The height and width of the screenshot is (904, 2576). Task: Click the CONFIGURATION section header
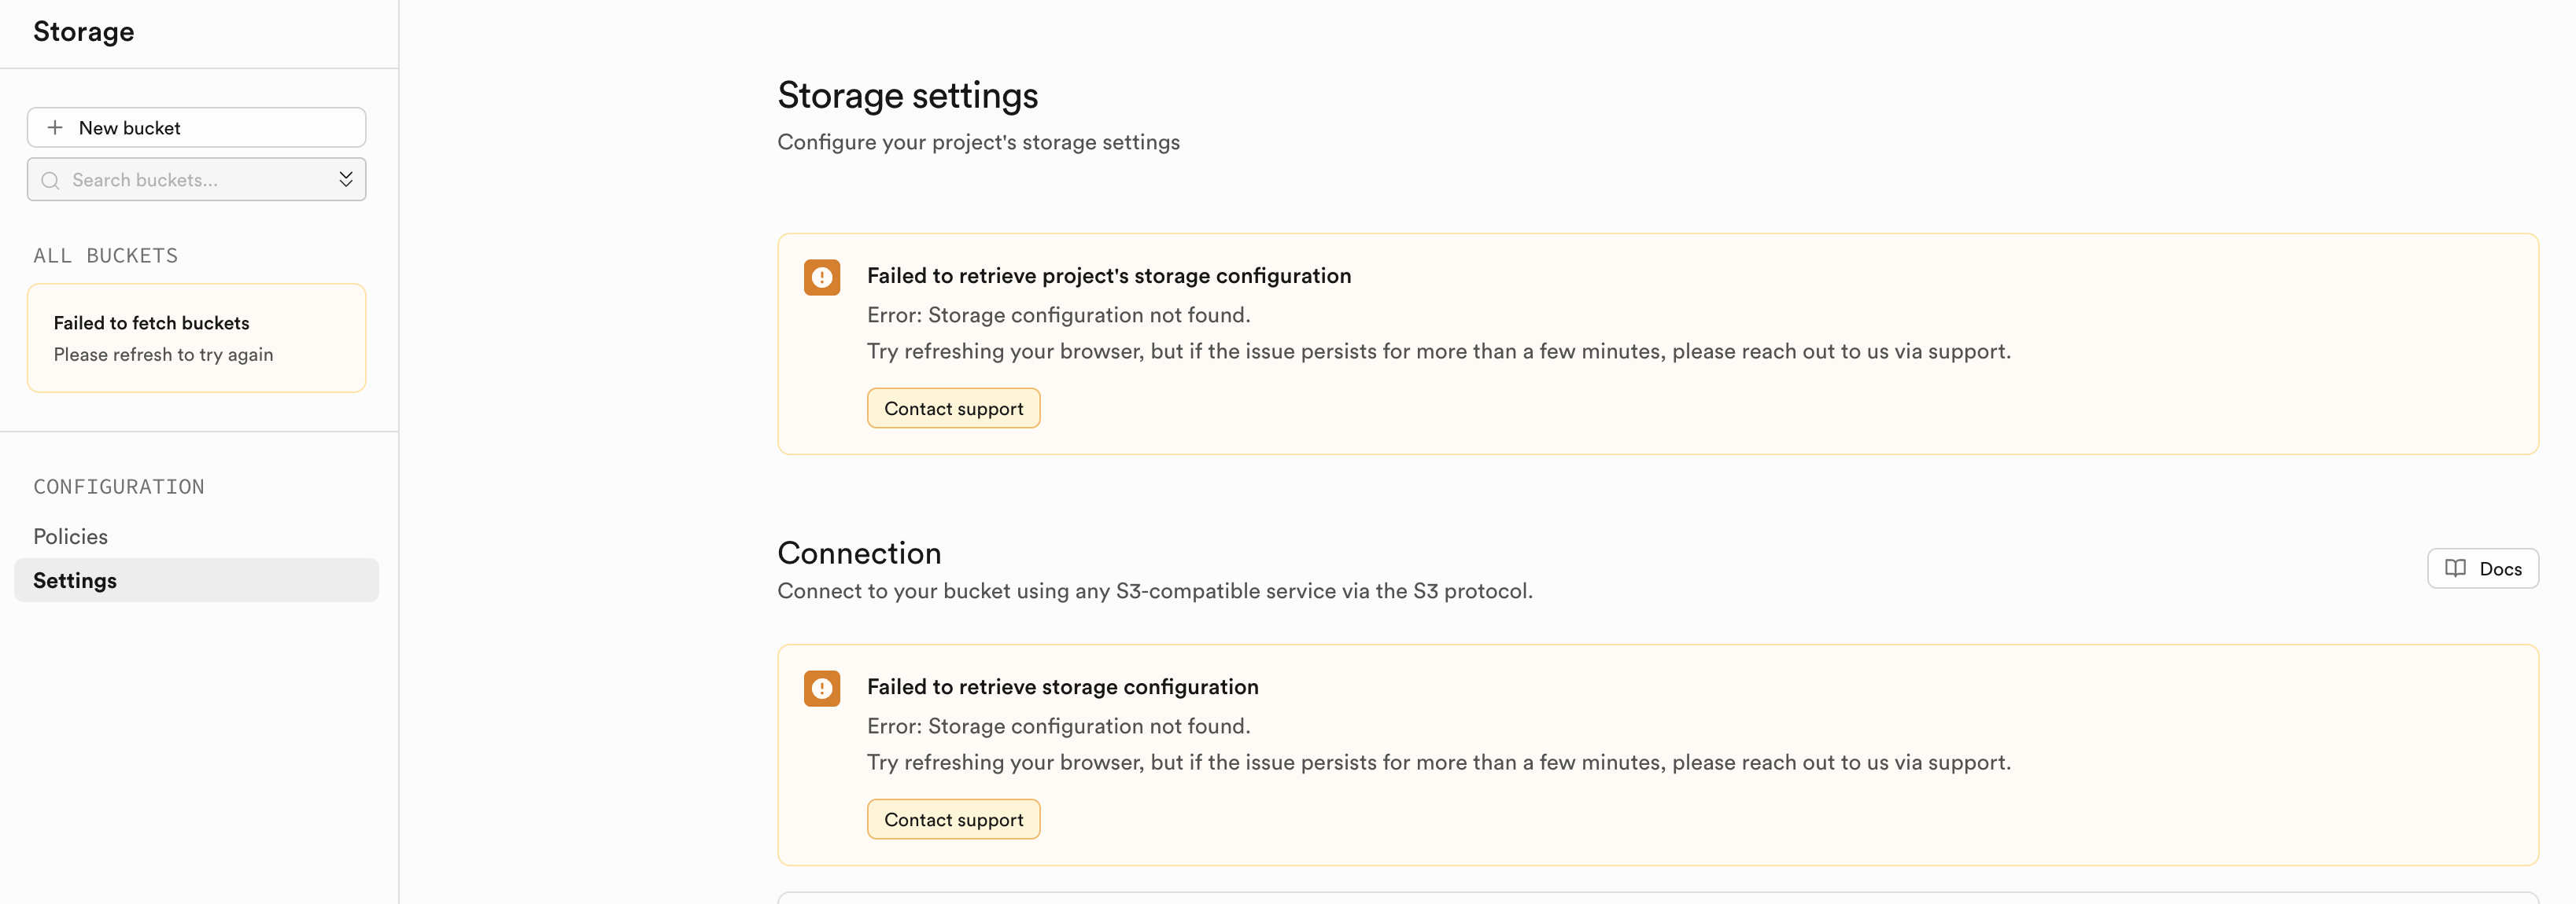[x=118, y=487]
